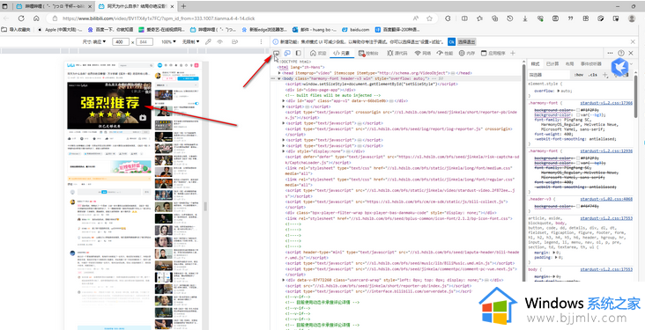Open browser history clock icon

pos(510,18)
